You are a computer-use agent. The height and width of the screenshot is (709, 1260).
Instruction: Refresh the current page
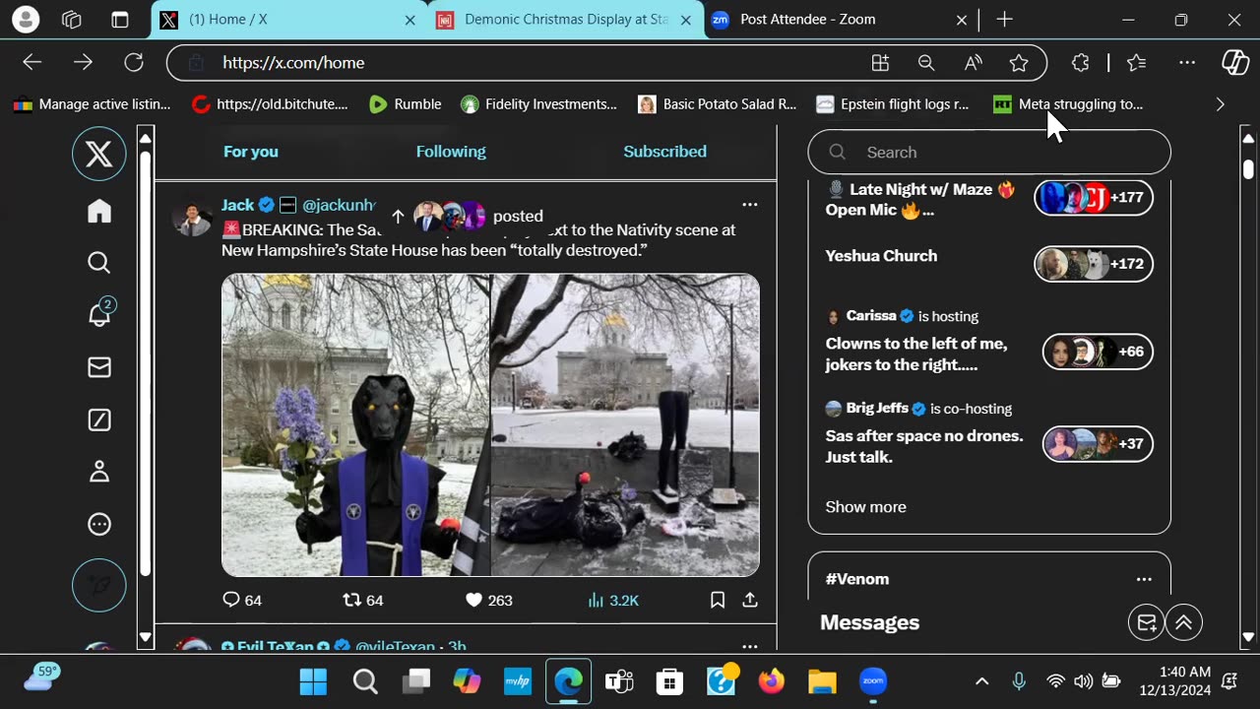pyautogui.click(x=134, y=62)
